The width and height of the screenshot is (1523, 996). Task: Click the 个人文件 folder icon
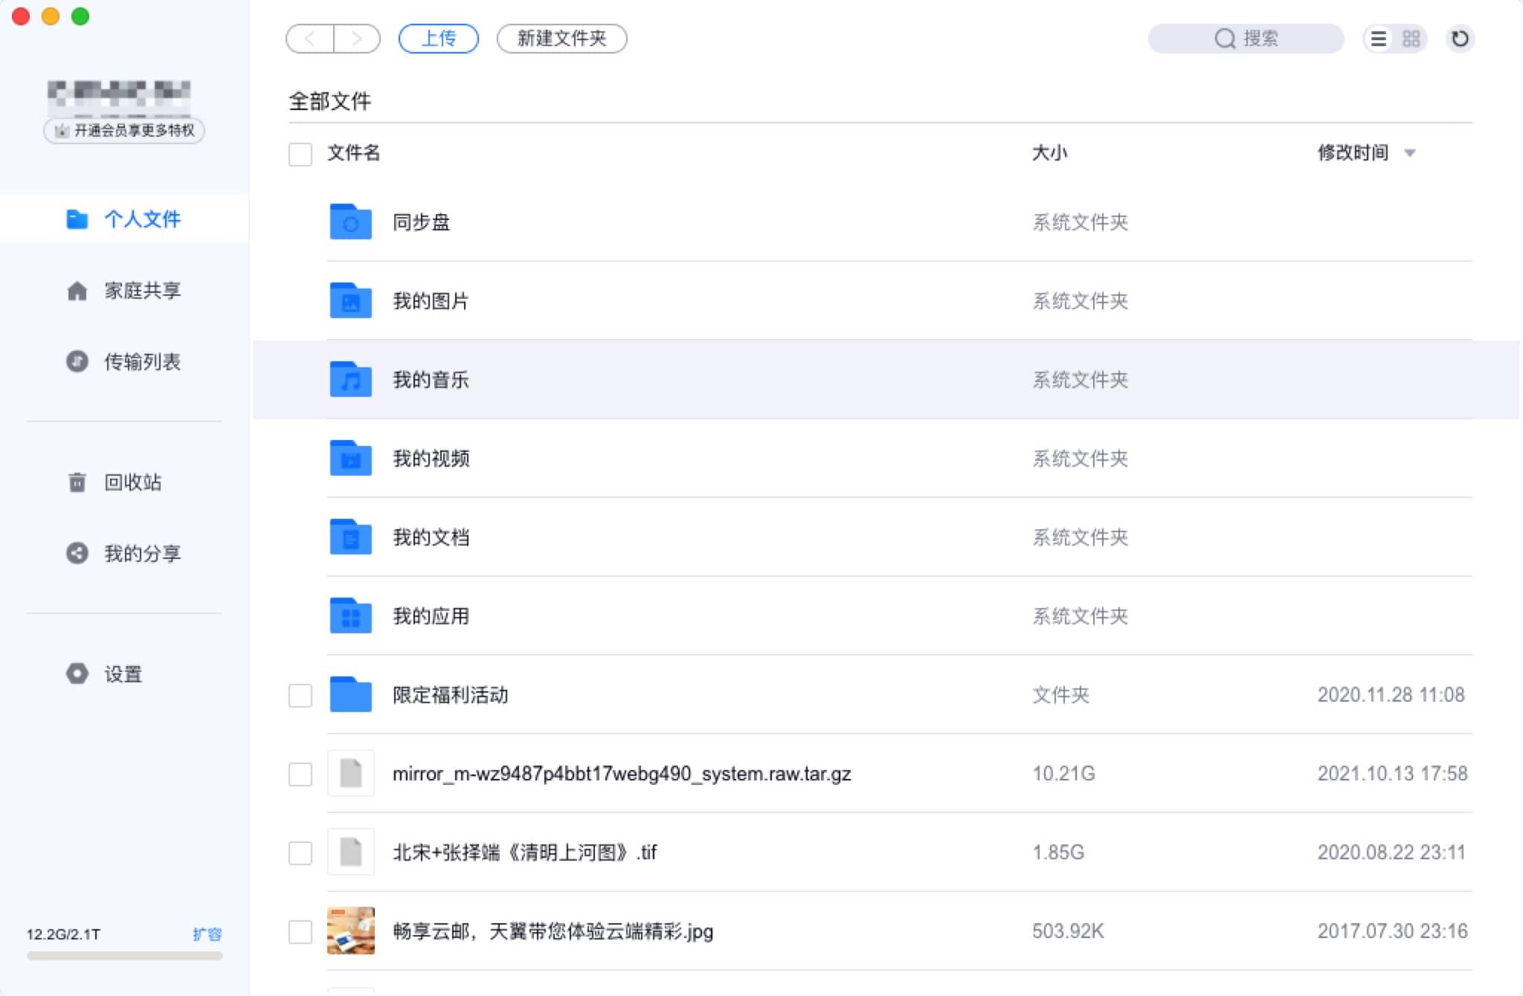pos(77,219)
